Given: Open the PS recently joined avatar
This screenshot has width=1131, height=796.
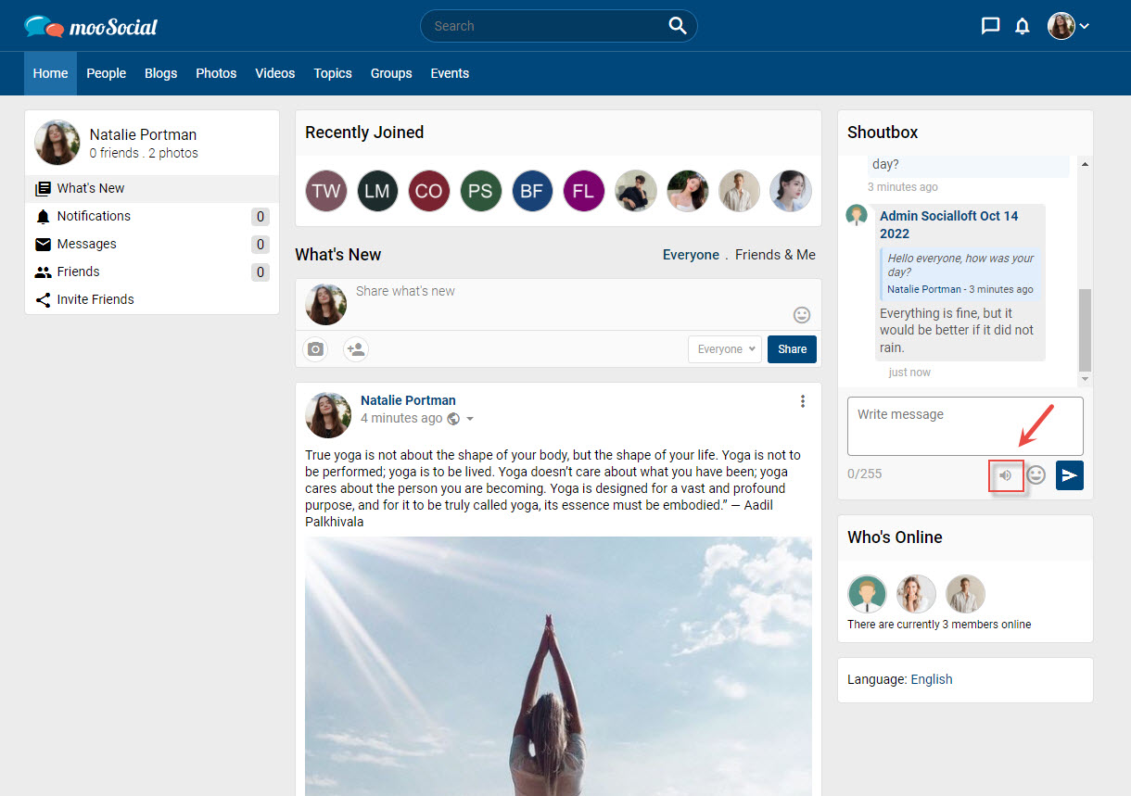Looking at the screenshot, I should [x=480, y=191].
